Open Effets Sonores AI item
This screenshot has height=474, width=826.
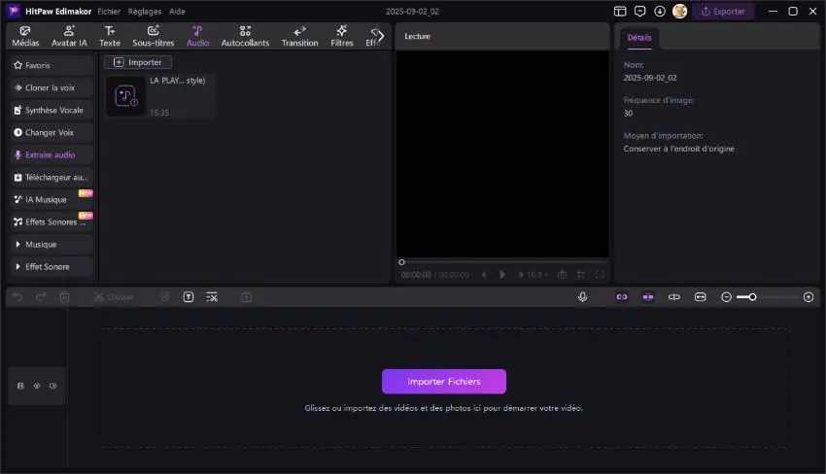tap(52, 221)
